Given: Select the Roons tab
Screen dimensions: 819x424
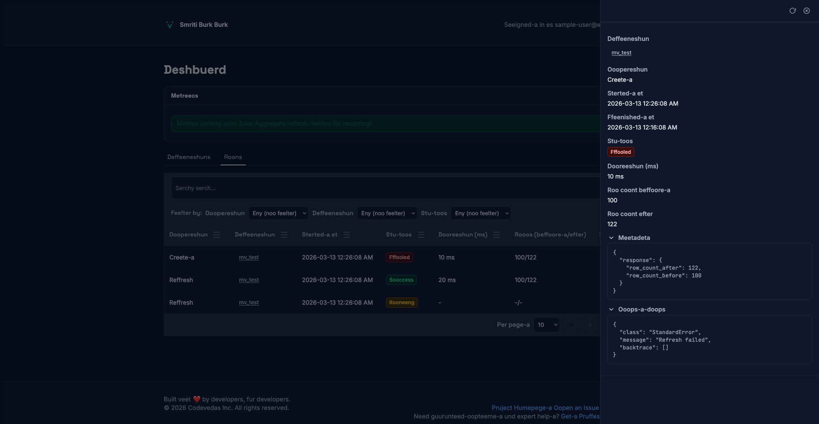Looking at the screenshot, I should click(x=233, y=157).
